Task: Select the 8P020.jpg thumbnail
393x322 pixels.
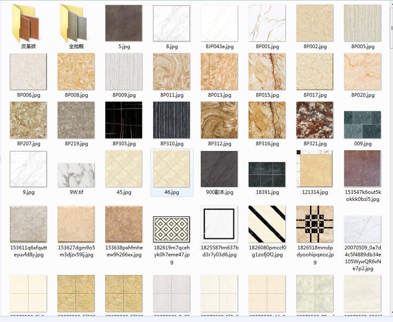Action: click(x=362, y=71)
